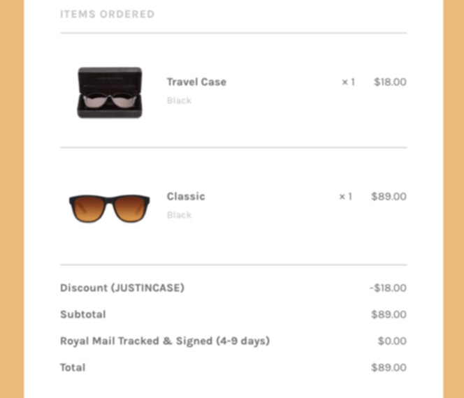464x398 pixels.
Task: Click the Travel Case quantity × 1
Action: 348,82
